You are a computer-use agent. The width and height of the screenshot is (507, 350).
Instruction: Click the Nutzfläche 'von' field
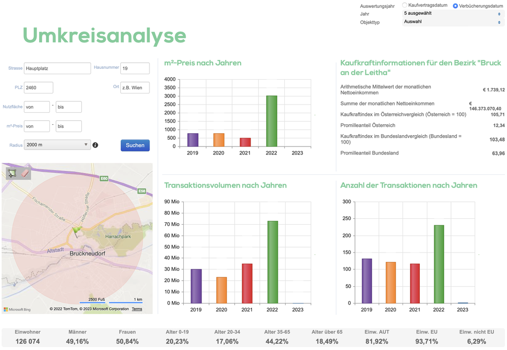coord(37,107)
